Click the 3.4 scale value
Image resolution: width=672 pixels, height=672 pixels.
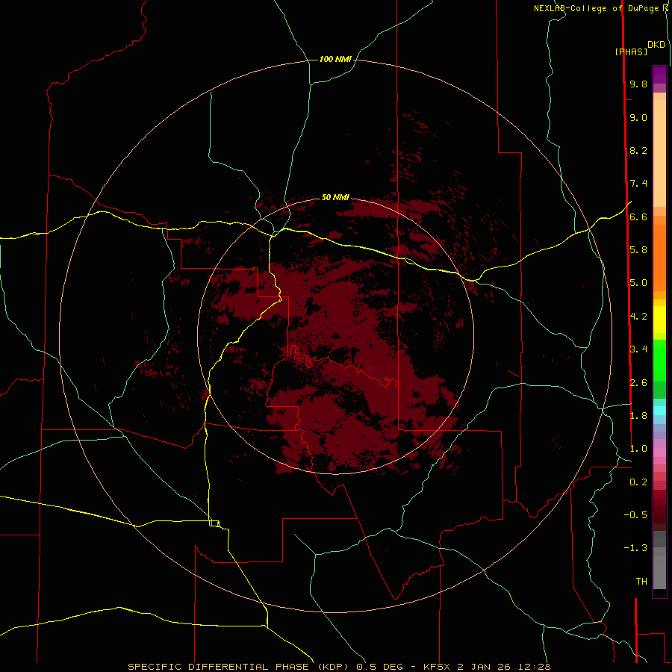pos(638,349)
